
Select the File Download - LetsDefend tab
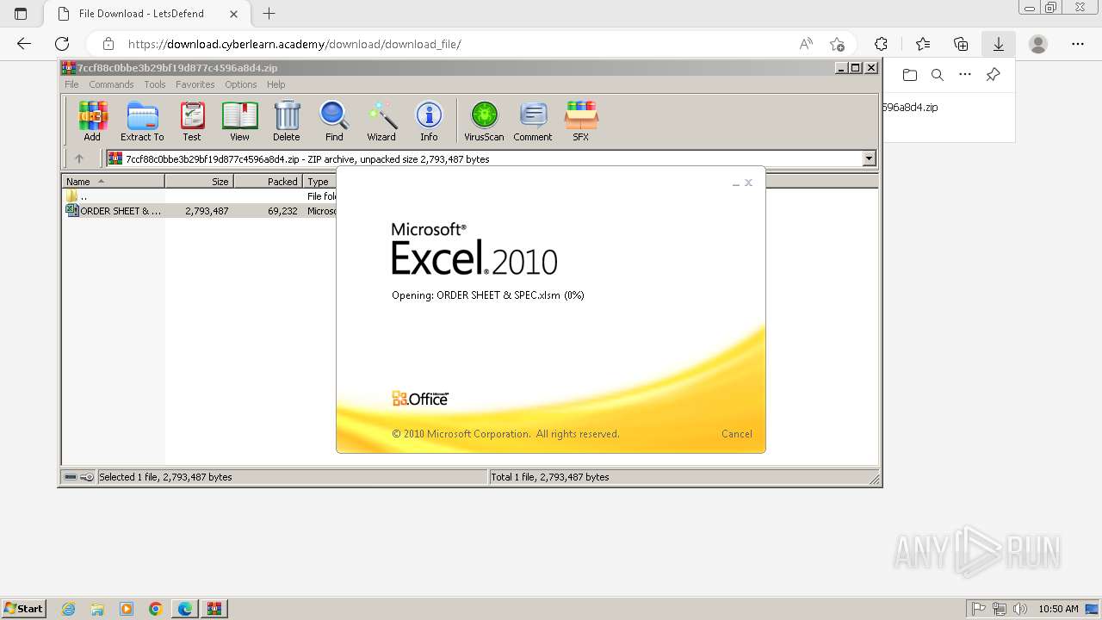click(x=145, y=14)
